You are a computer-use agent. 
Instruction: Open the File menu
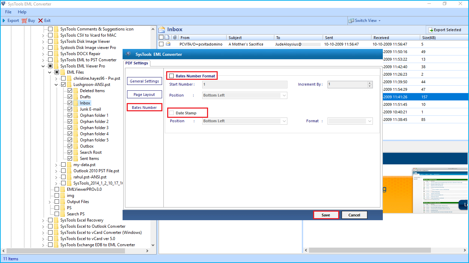point(8,12)
